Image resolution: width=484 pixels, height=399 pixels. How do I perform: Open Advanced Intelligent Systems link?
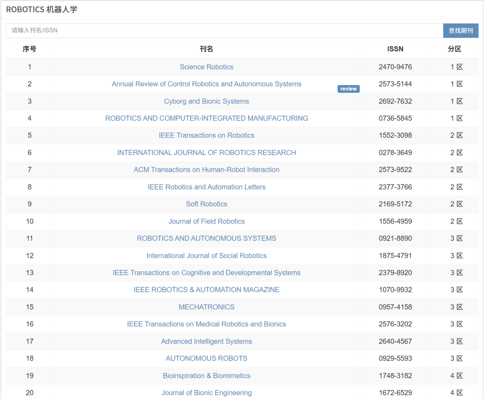207,341
